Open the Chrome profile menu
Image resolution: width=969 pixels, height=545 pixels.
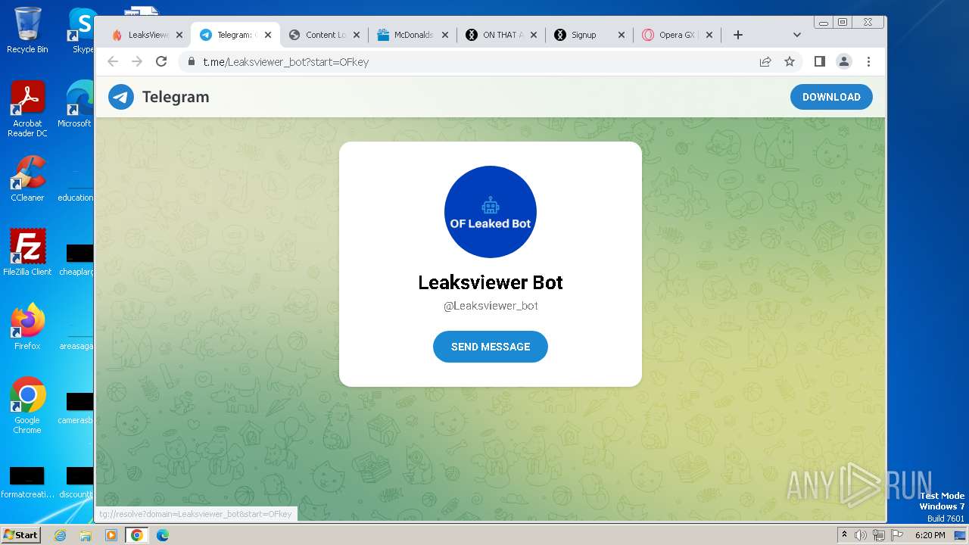(x=844, y=61)
